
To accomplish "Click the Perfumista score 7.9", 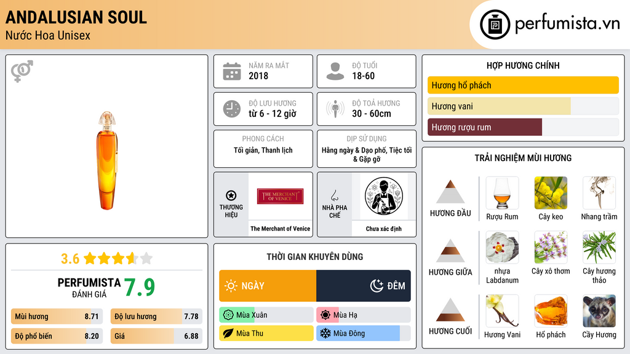I will [140, 287].
